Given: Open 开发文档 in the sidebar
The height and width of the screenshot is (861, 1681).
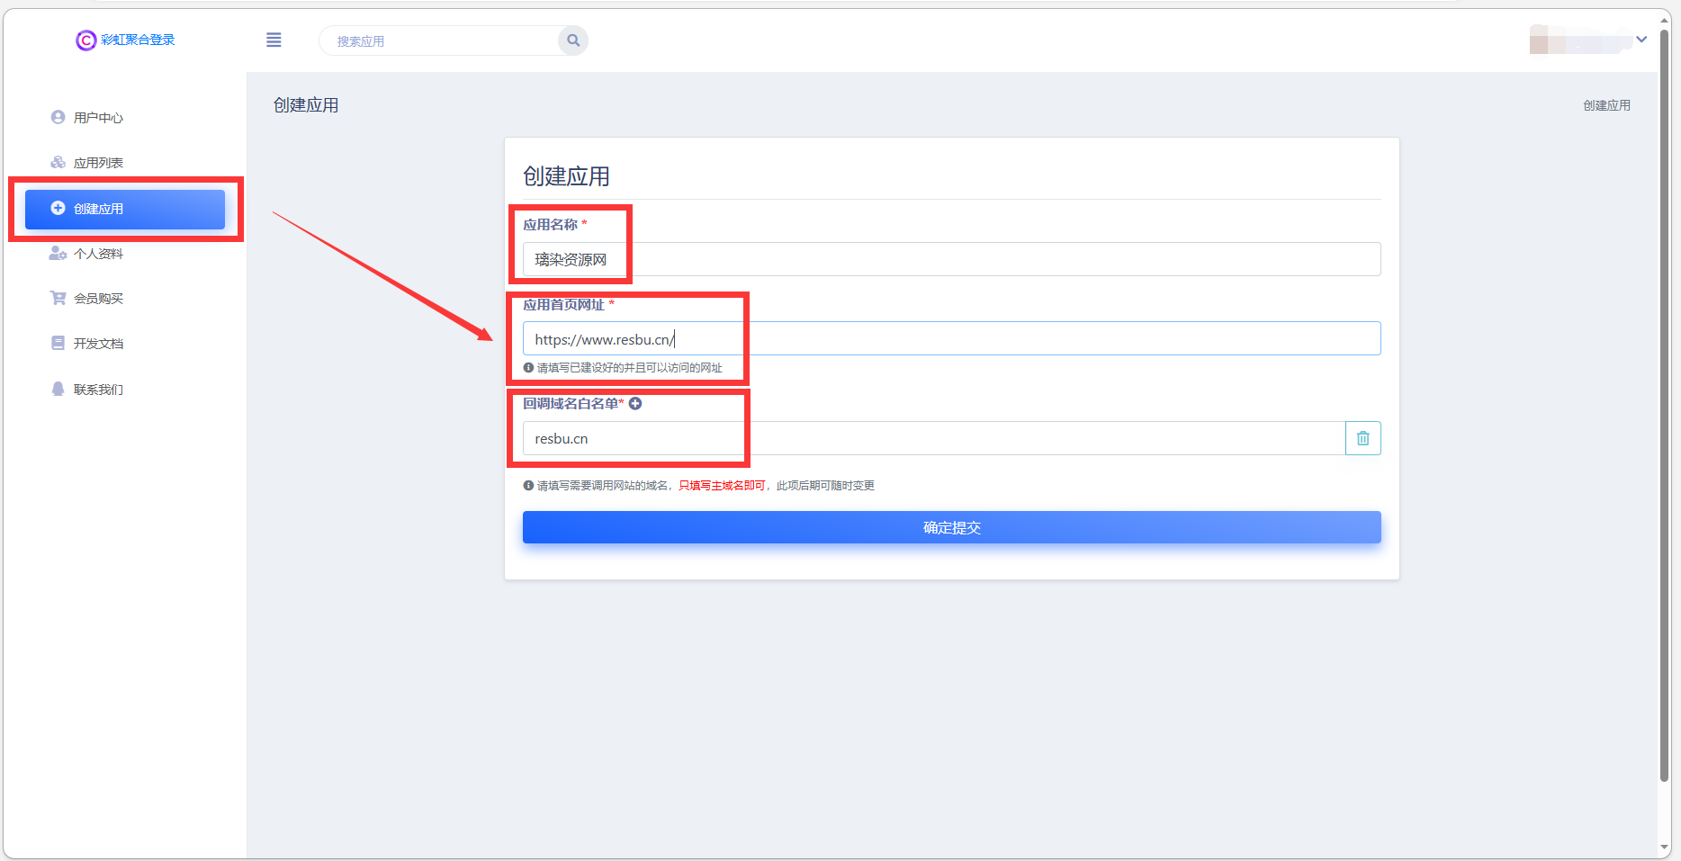Looking at the screenshot, I should click(x=125, y=344).
